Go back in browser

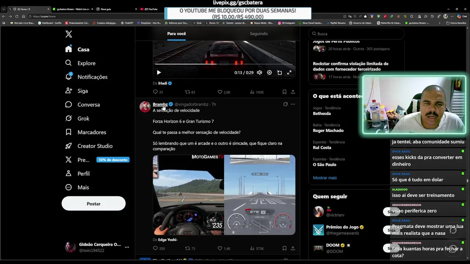click(x=4, y=16)
